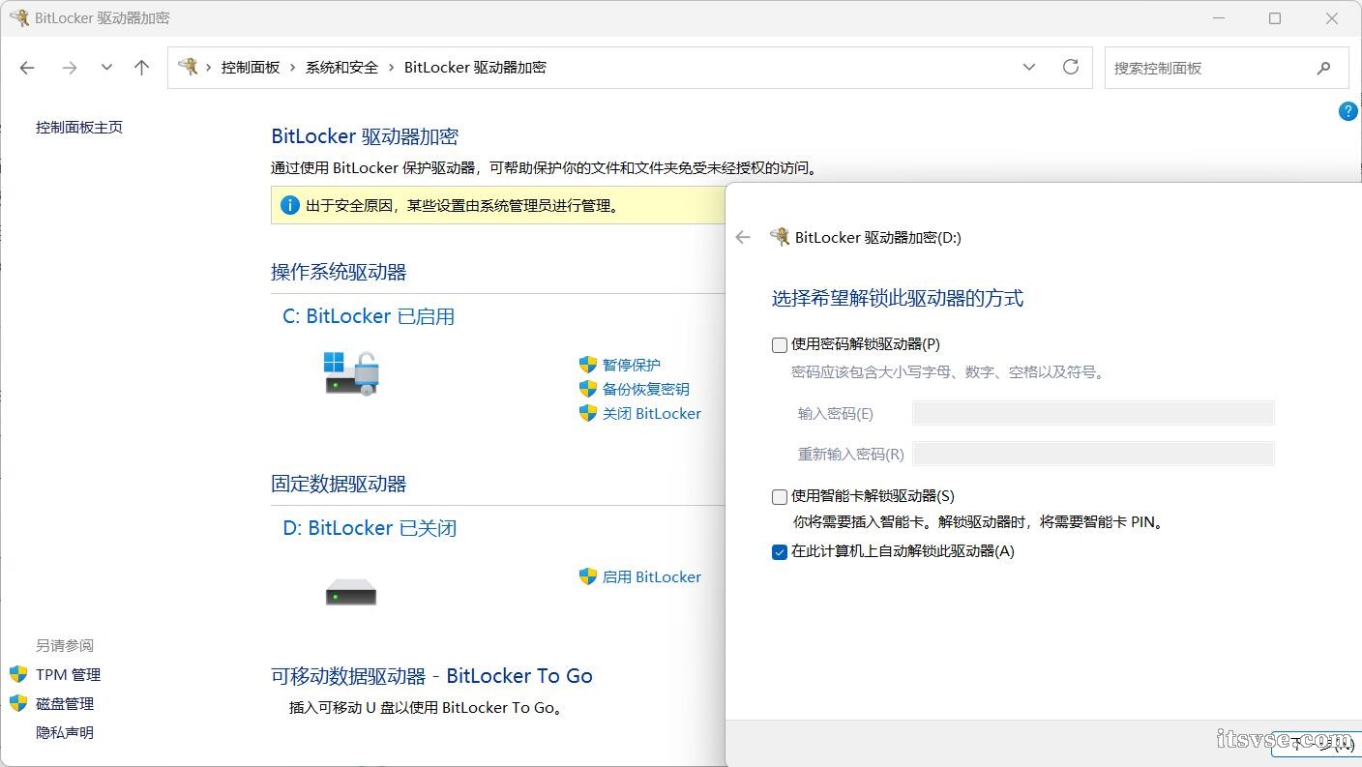Expand the chevron after 系统和安全 breadcrumb
The image size is (1362, 767).
pyautogui.click(x=392, y=68)
